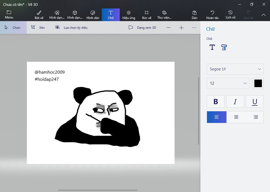Restore down the Vẽ 3D window
The image size is (270, 192).
pos(252,4)
